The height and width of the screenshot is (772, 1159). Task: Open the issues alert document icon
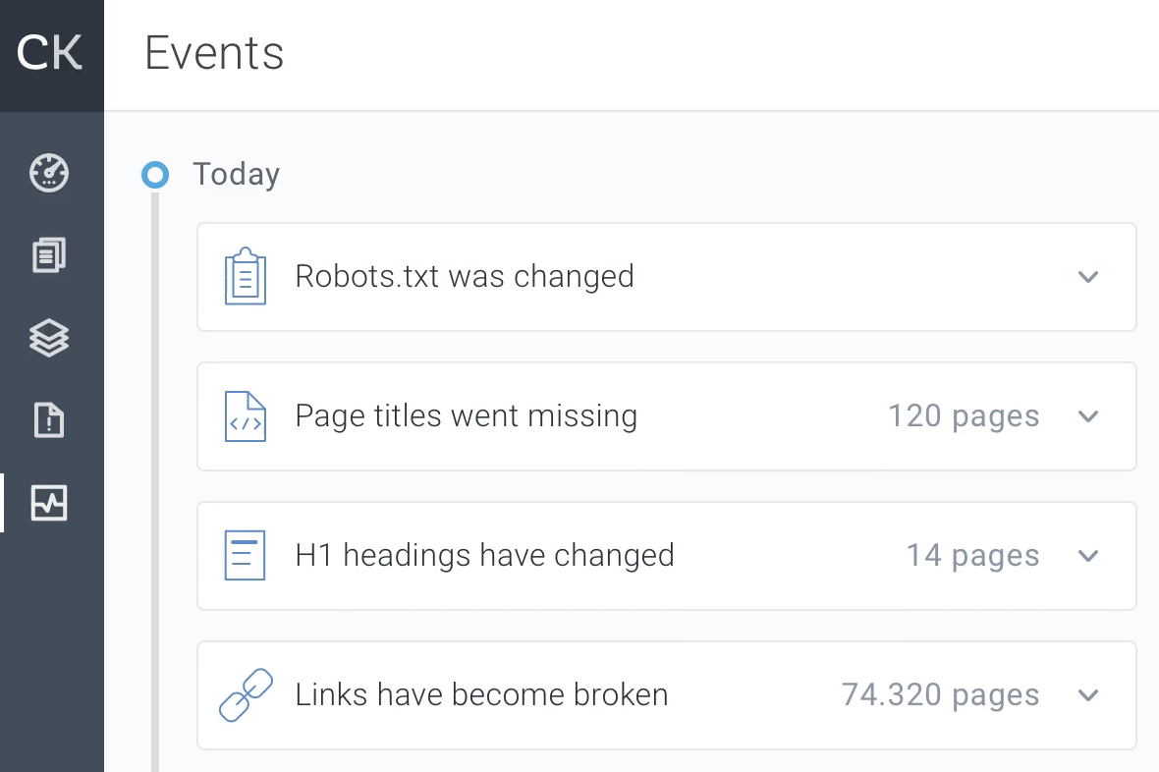(x=49, y=420)
